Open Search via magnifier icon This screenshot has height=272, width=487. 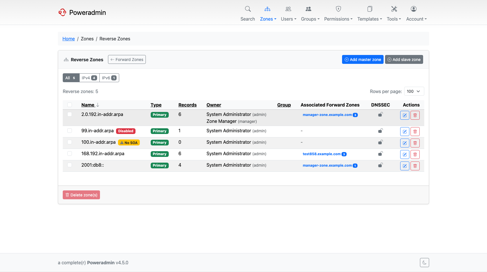pyautogui.click(x=248, y=9)
